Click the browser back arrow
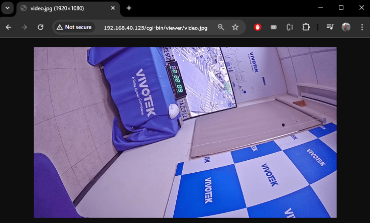 pyautogui.click(x=8, y=27)
